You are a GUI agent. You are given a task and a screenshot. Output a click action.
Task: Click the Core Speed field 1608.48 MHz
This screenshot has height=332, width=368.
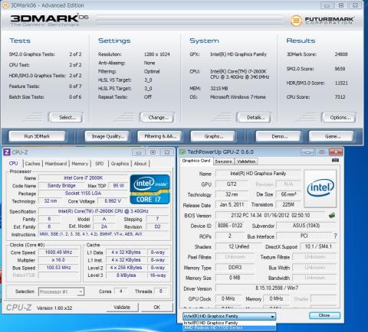pyautogui.click(x=58, y=252)
